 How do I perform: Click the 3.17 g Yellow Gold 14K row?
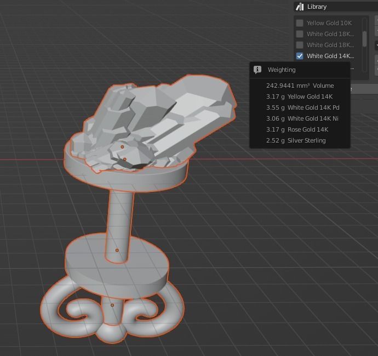click(x=299, y=97)
